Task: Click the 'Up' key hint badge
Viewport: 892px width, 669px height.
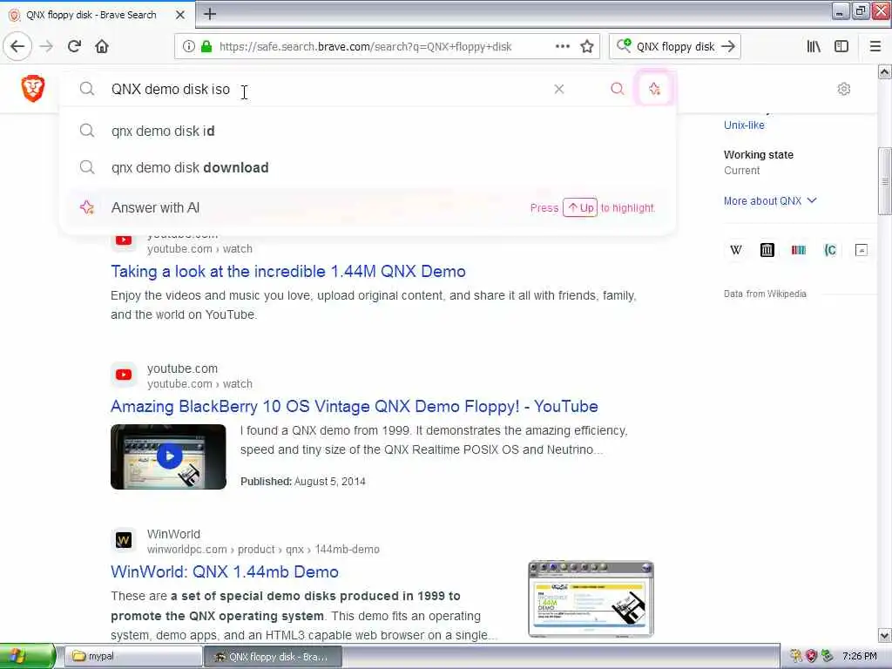Action: (x=580, y=207)
